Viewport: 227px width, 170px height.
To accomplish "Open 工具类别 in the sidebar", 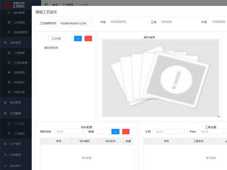I will click(x=19, y=22).
